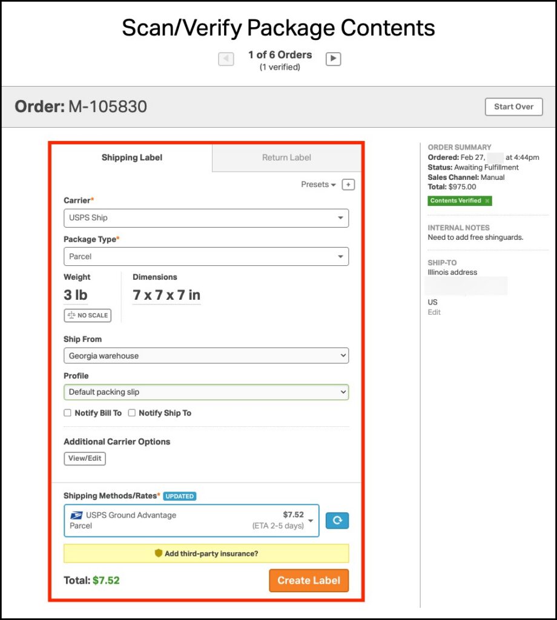Viewport: 557px width, 620px height.
Task: Click the Edit link under Ship-To
Action: click(434, 312)
